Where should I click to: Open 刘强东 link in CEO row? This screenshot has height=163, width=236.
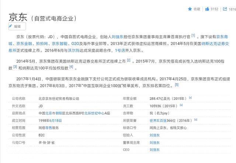pyautogui.click(x=155, y=150)
